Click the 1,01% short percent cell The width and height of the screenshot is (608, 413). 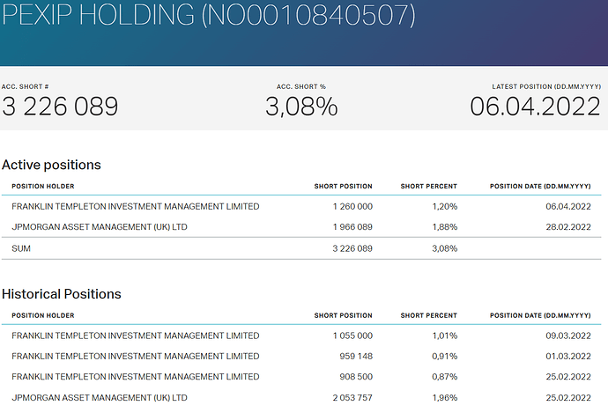pos(445,336)
